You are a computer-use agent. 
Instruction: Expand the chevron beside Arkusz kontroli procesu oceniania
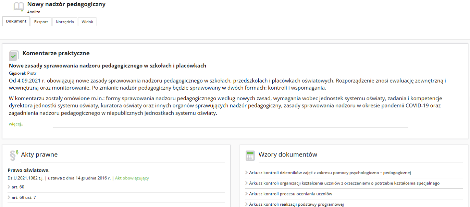(x=247, y=194)
